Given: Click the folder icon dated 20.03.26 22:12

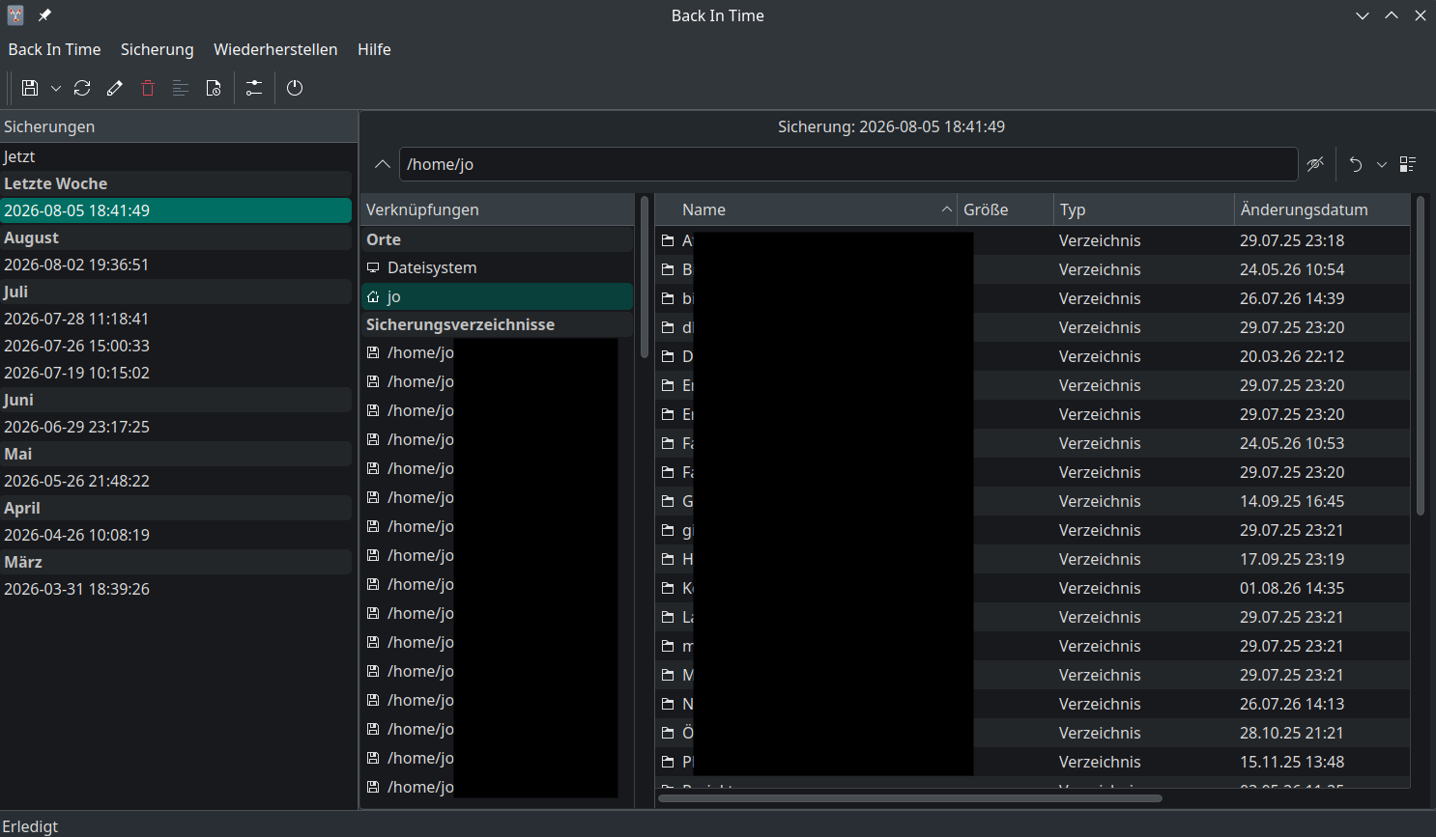Looking at the screenshot, I should pos(668,356).
